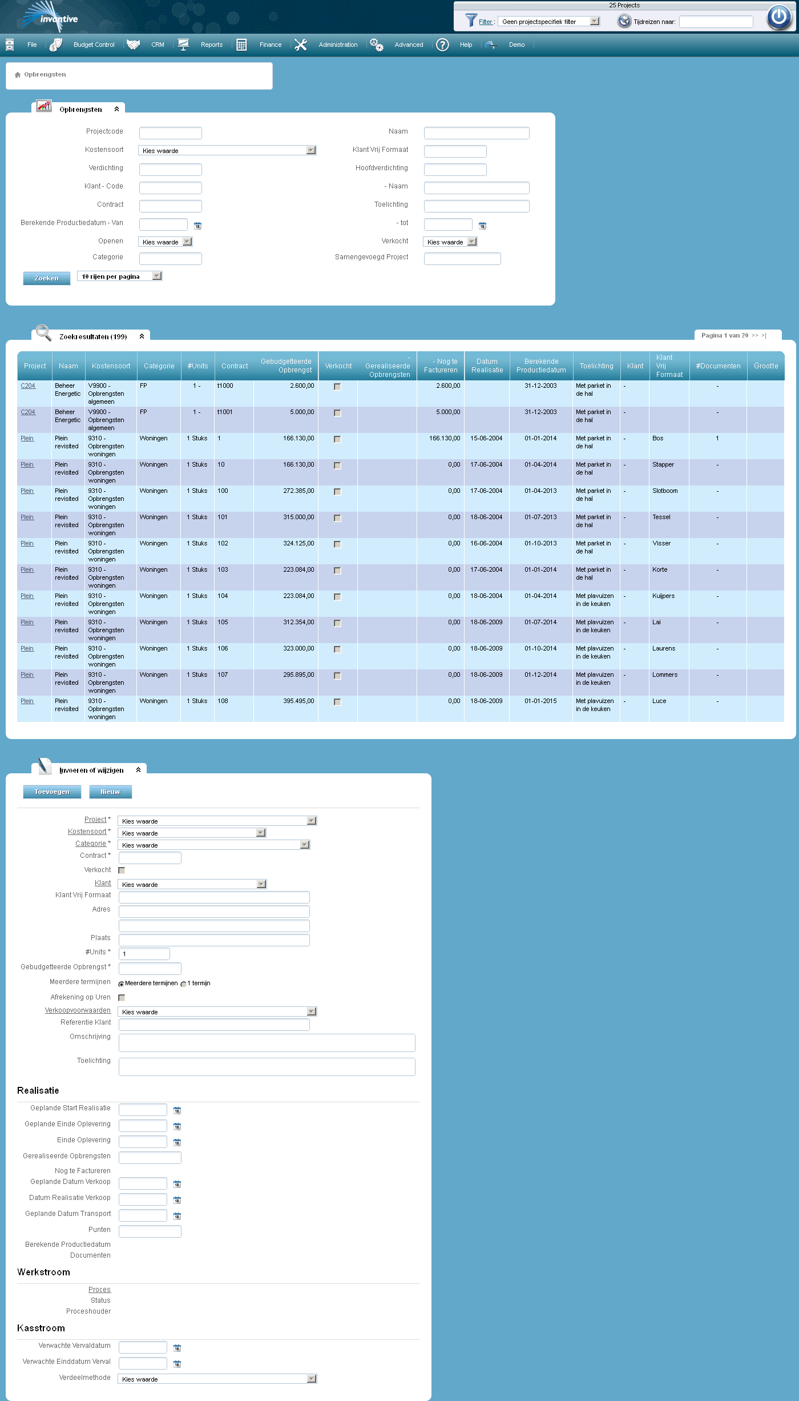The width and height of the screenshot is (799, 1401).
Task: Open the Verdeelmethode dropdown
Action: click(217, 1379)
